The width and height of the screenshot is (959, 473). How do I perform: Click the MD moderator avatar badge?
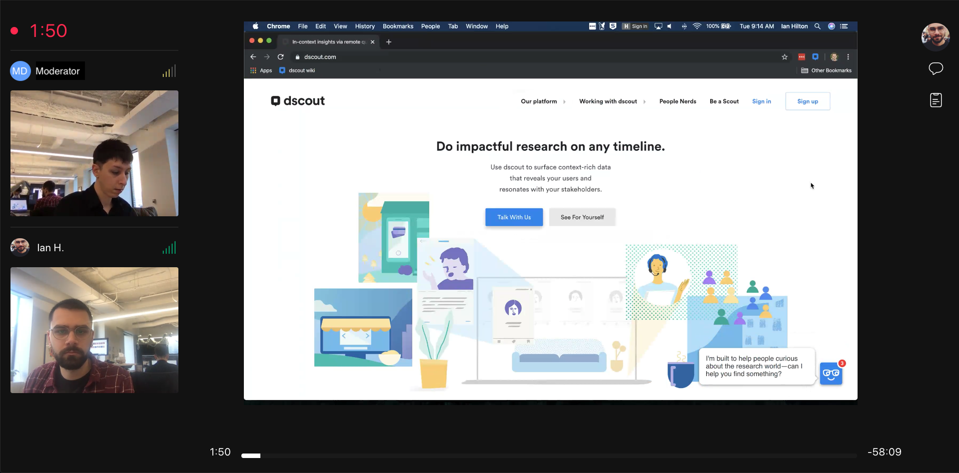click(20, 71)
